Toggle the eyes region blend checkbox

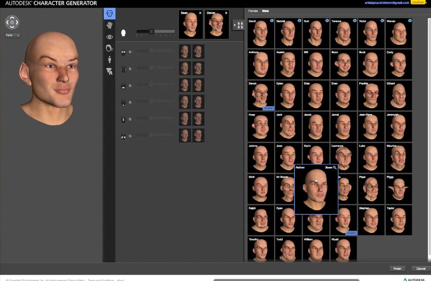click(130, 52)
